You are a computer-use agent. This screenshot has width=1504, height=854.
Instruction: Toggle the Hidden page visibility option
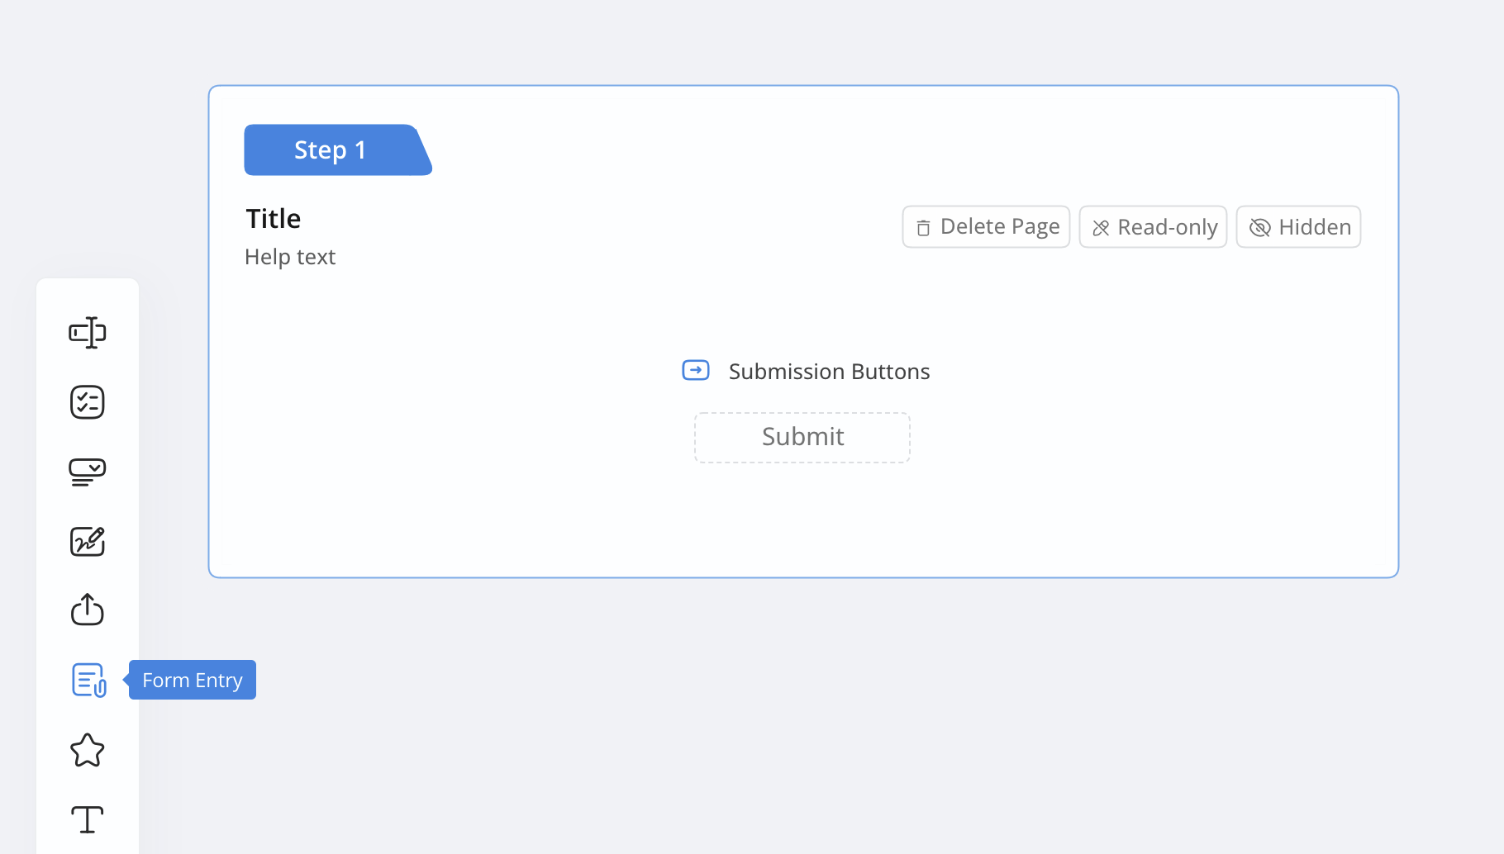[x=1298, y=227]
